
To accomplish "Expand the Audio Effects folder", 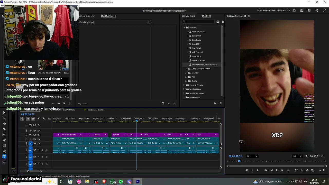I will coord(184,89).
